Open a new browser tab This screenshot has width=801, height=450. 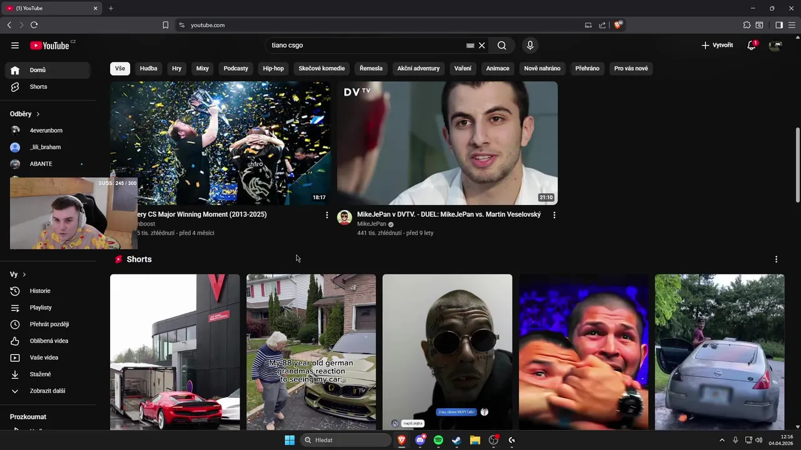pos(111,8)
